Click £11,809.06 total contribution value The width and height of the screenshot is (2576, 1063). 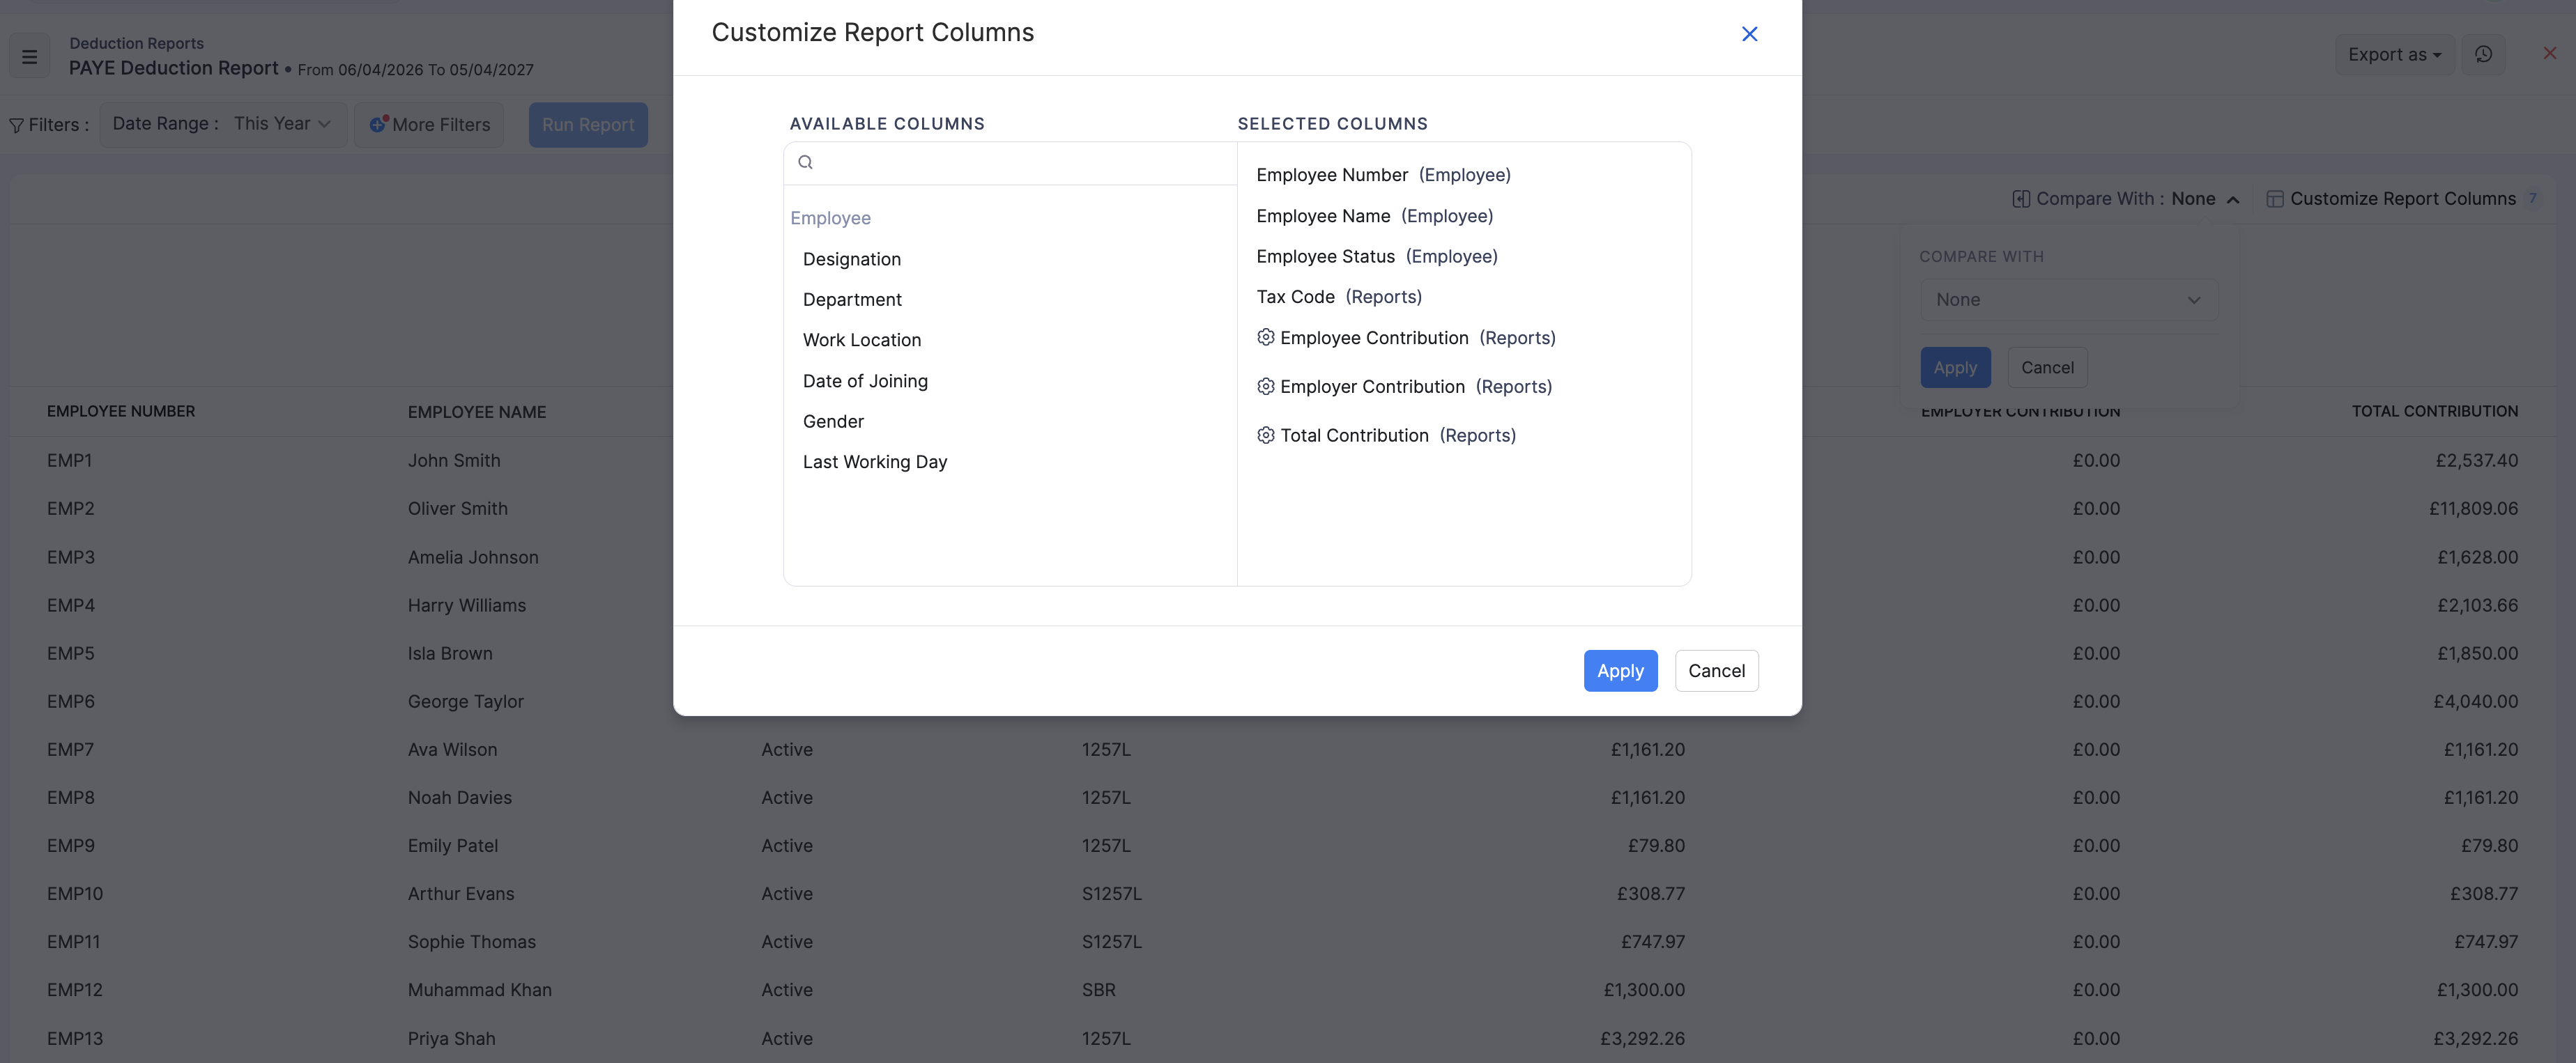pyautogui.click(x=2473, y=509)
